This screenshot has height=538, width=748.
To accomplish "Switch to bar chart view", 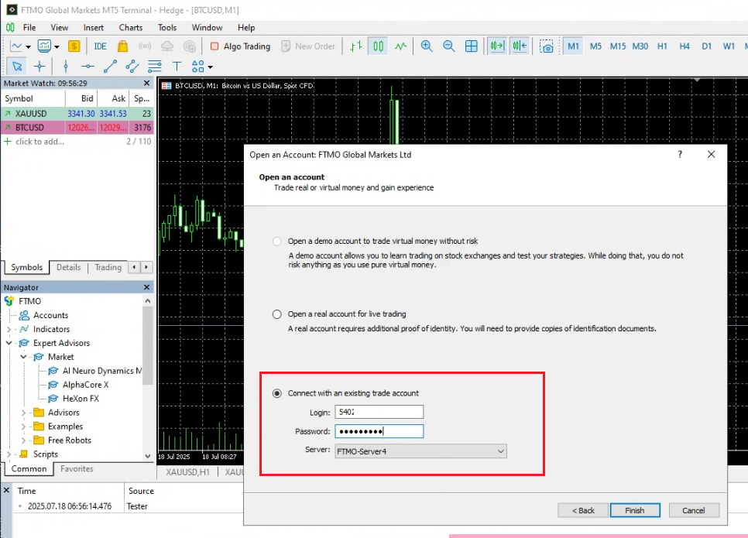I will 356,46.
